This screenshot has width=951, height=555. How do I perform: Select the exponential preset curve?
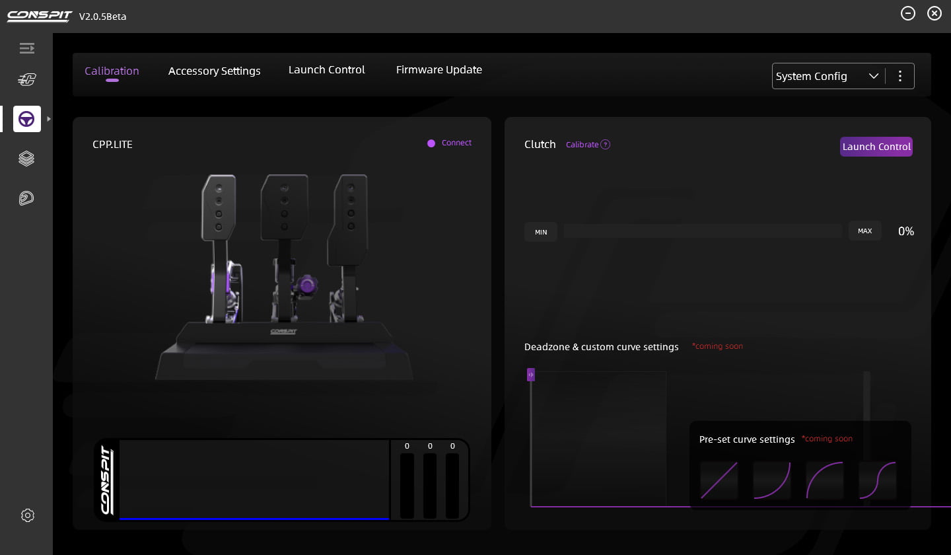click(x=771, y=480)
